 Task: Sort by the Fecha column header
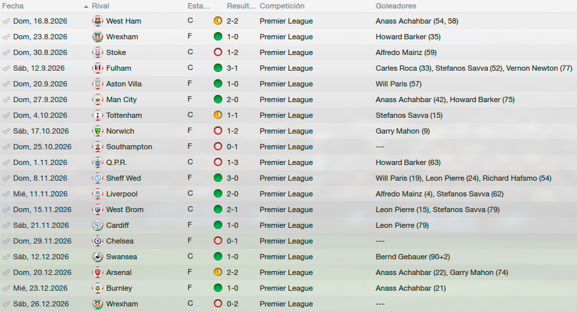13,6
